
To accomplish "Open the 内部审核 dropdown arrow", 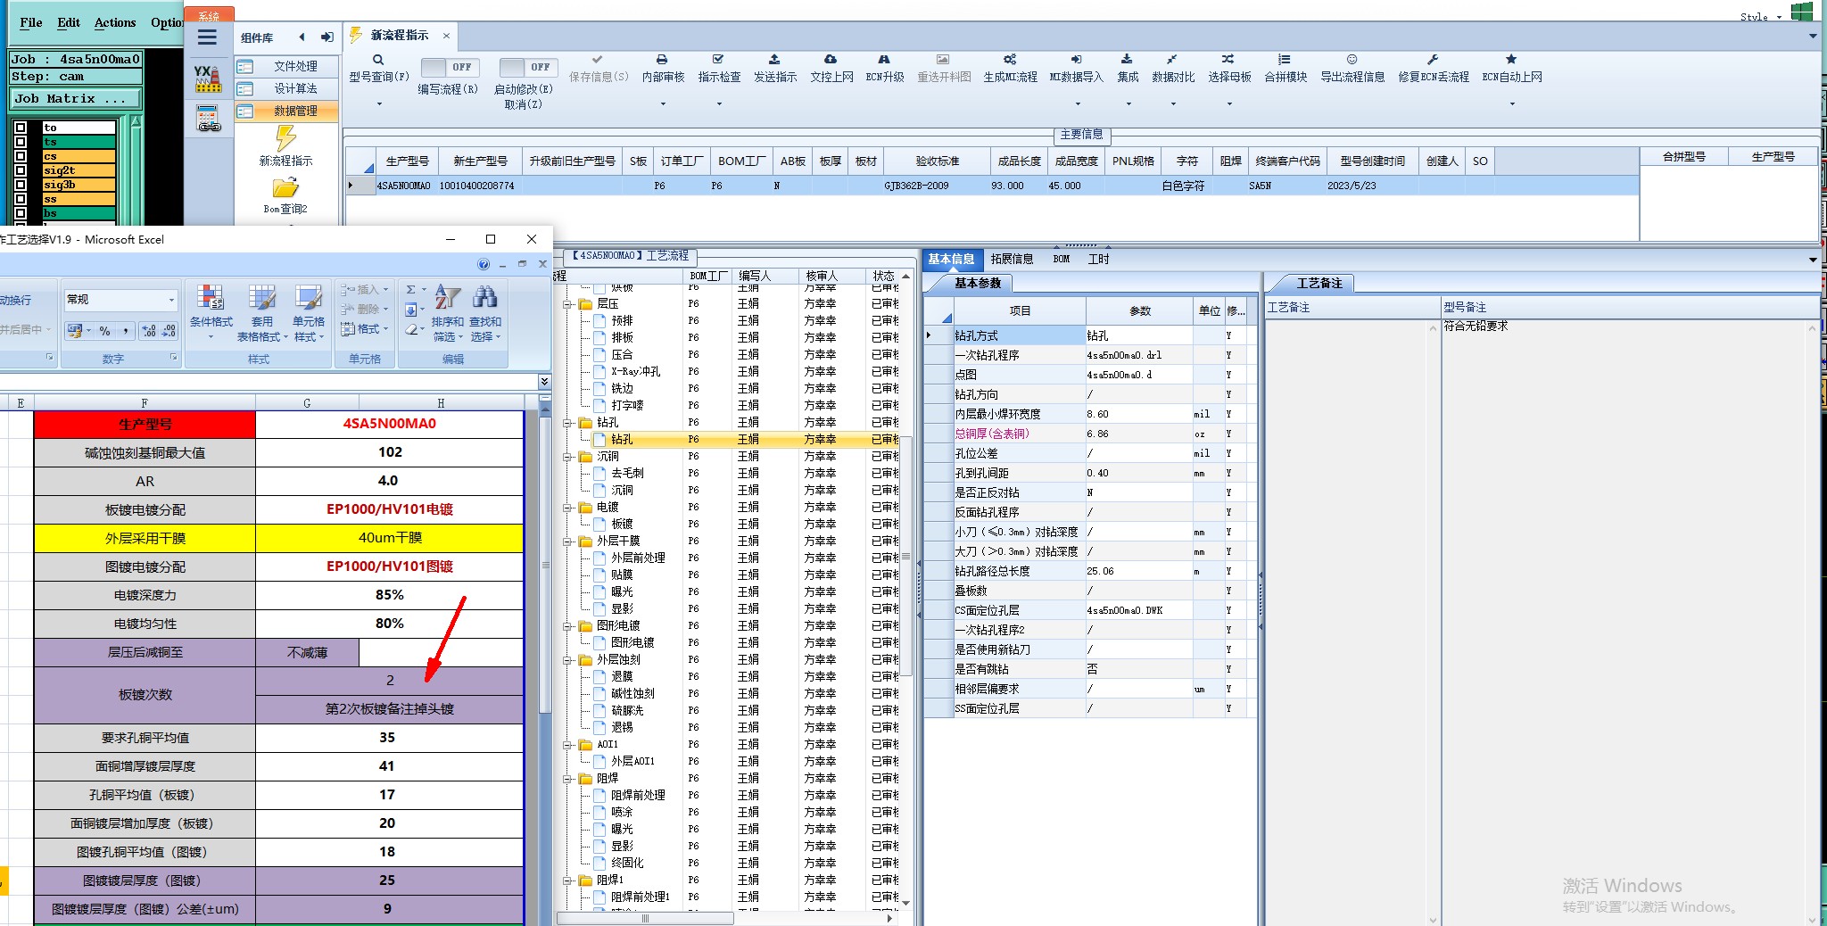I will point(662,103).
